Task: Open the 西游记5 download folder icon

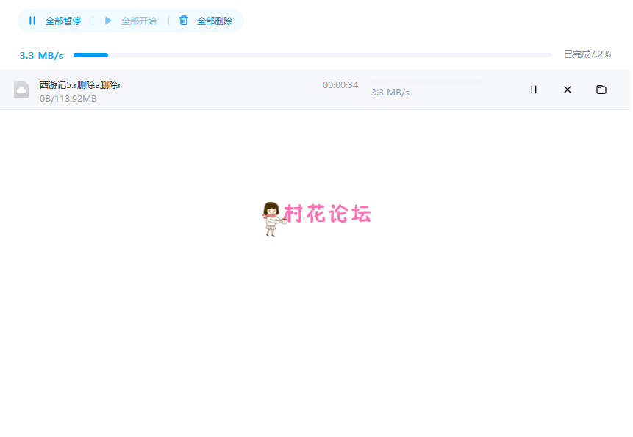Action: pos(601,90)
